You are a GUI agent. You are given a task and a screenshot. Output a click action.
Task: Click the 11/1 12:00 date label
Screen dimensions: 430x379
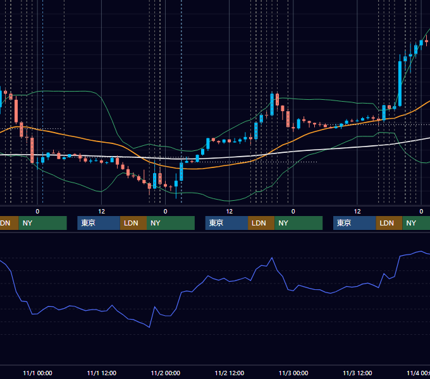coord(101,373)
